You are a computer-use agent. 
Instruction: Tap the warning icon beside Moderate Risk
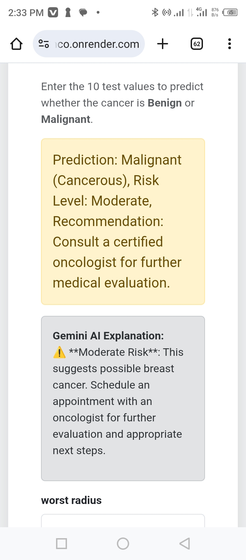point(59,352)
